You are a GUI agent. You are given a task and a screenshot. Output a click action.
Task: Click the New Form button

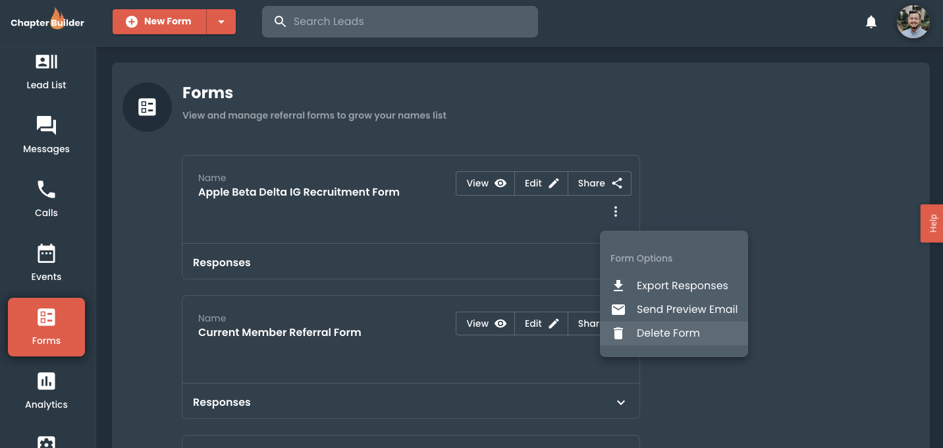[159, 22]
